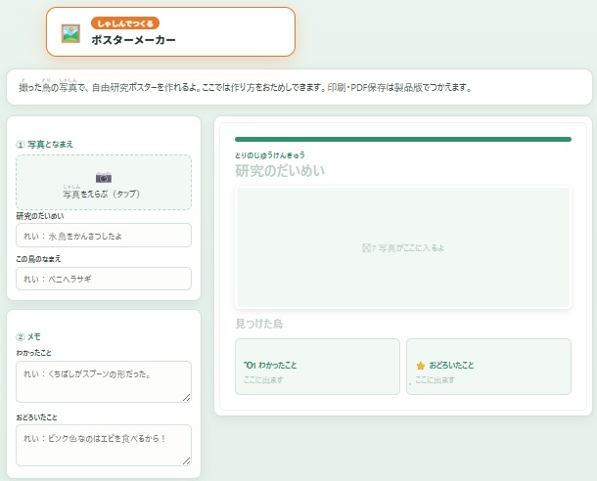Screen dimensions: 597x481
Task: Click the ① 写真となまえ section heading
Action: point(45,145)
